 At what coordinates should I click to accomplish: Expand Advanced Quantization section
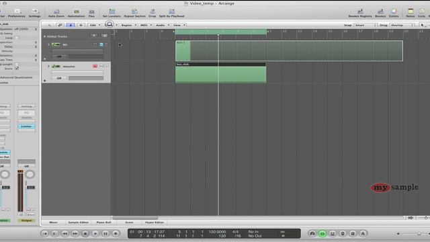pyautogui.click(x=16, y=77)
